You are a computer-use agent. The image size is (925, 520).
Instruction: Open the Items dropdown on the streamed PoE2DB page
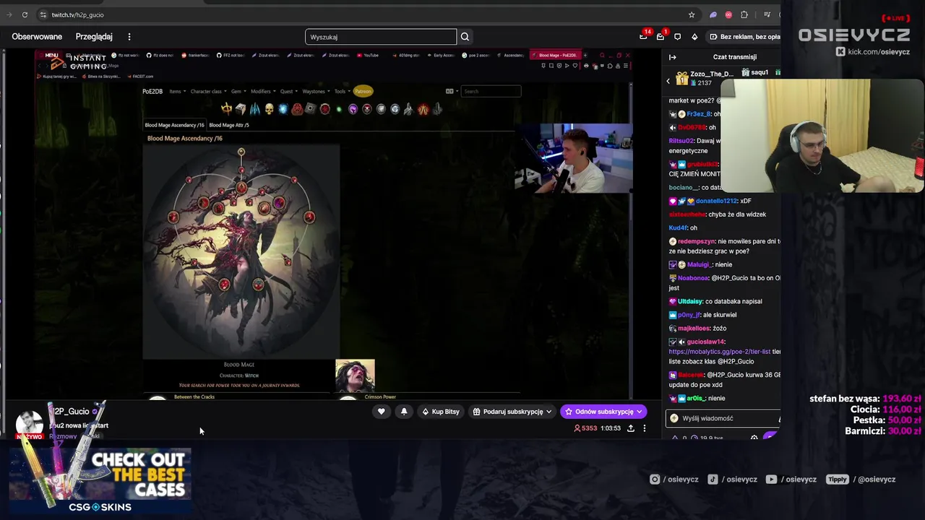177,92
